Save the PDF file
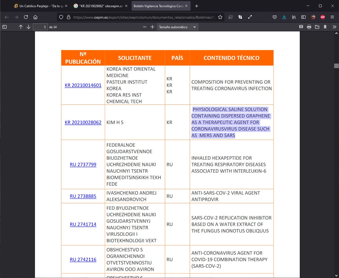 click(317, 27)
